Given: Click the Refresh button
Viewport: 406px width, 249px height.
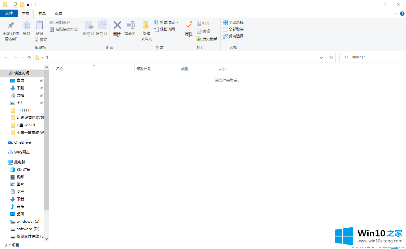Looking at the screenshot, I should tap(331, 58).
